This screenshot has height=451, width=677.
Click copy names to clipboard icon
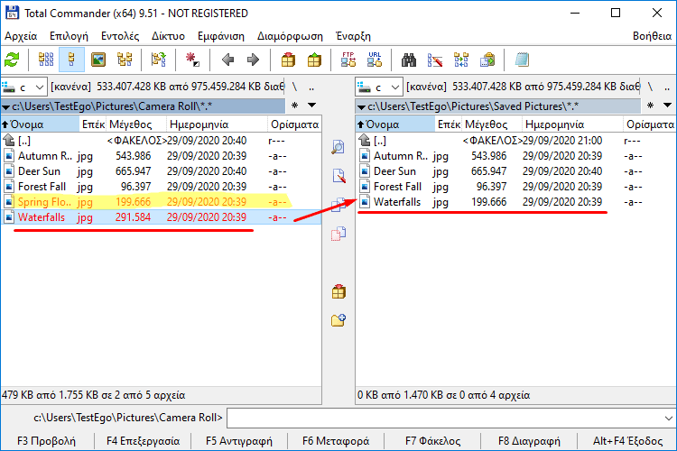click(487, 60)
